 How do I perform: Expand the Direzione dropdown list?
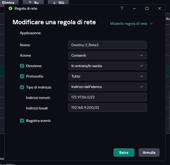click(107, 66)
